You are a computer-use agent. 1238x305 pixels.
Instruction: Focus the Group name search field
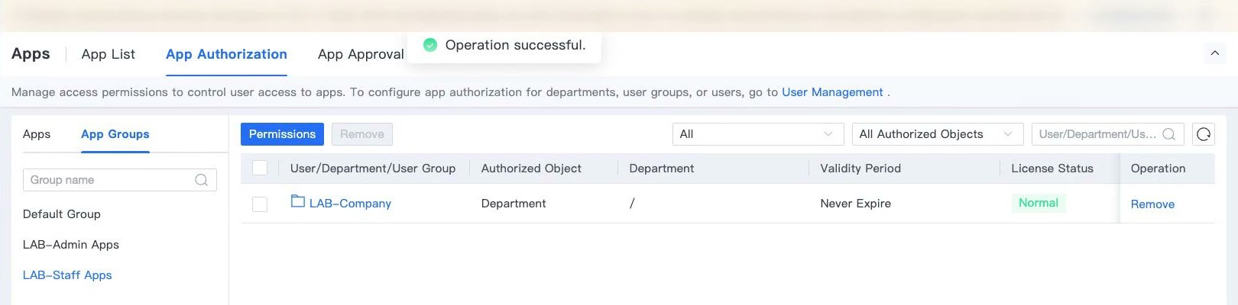click(120, 180)
